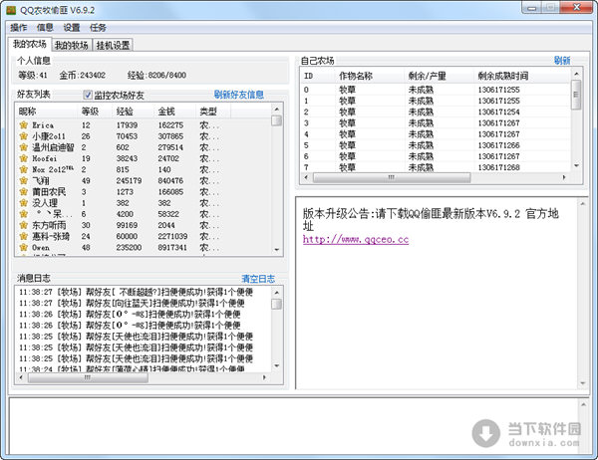The height and width of the screenshot is (460, 598).
Task: Click friend list scrollbar up arrow
Action: [x=277, y=110]
